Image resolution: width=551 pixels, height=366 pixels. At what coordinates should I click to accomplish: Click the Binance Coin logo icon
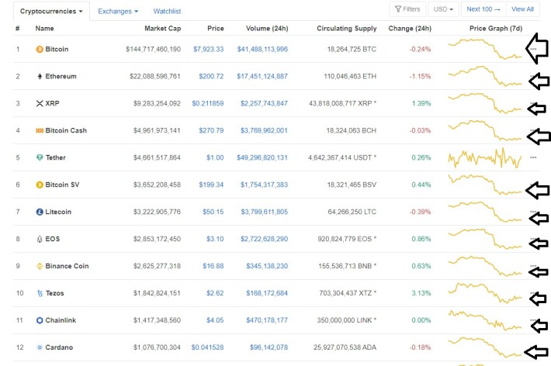tap(40, 266)
